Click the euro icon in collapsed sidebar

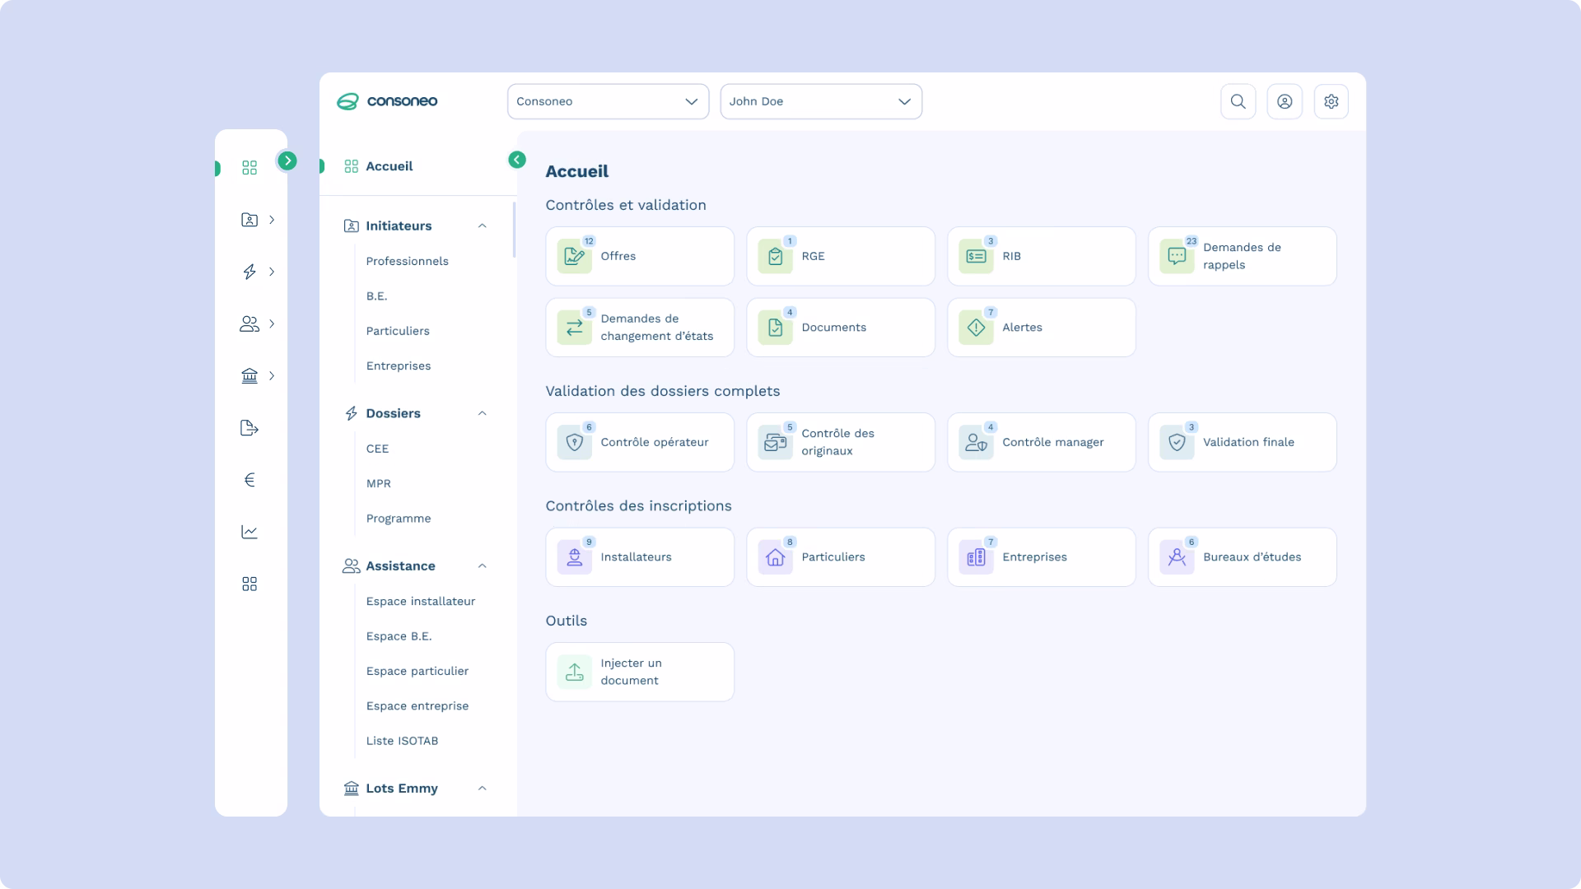250,480
